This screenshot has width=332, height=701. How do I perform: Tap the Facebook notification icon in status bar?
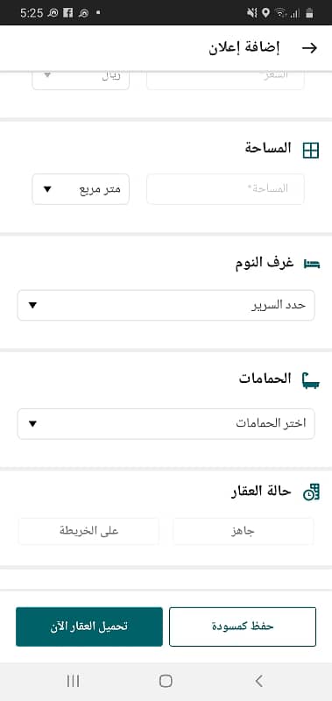click(68, 13)
